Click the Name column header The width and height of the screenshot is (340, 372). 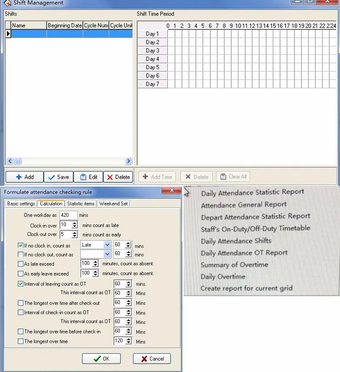click(29, 26)
